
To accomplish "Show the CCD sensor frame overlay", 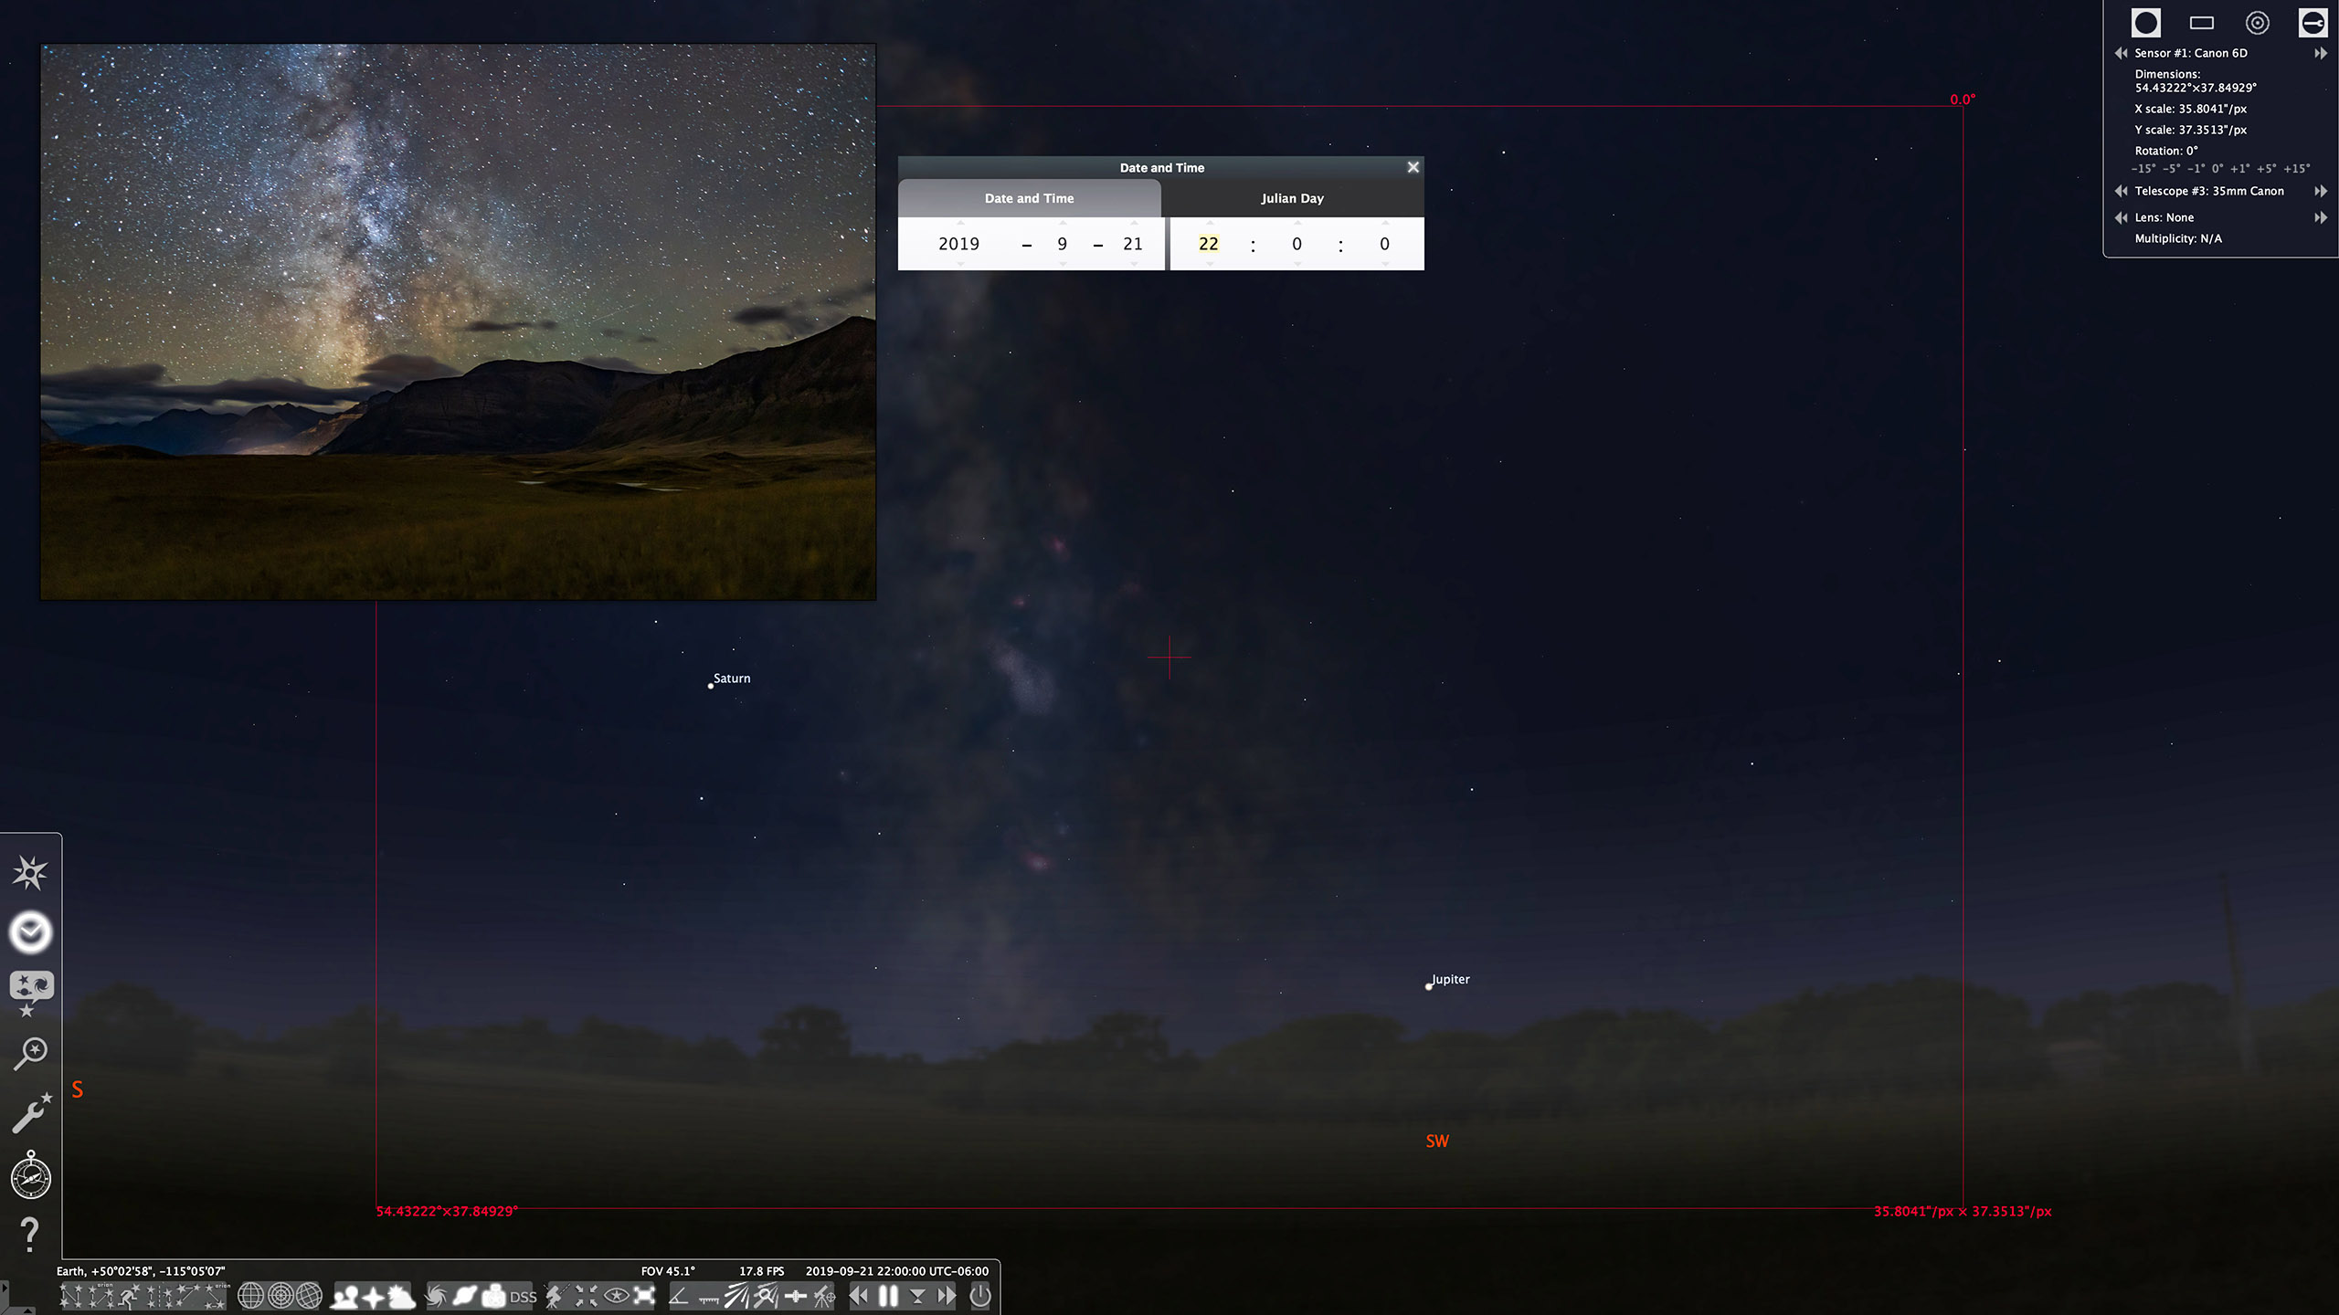I will (x=2200, y=23).
